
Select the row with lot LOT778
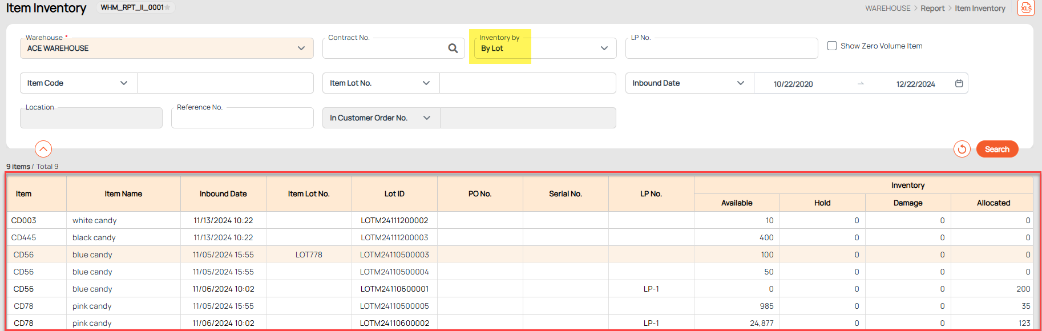(309, 255)
